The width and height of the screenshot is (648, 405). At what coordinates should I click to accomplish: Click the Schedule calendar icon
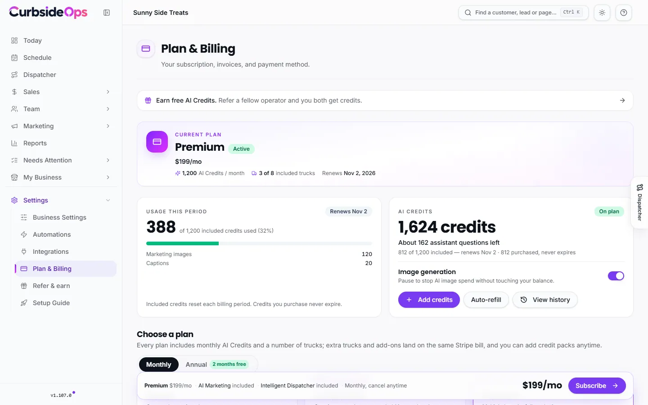click(x=14, y=58)
